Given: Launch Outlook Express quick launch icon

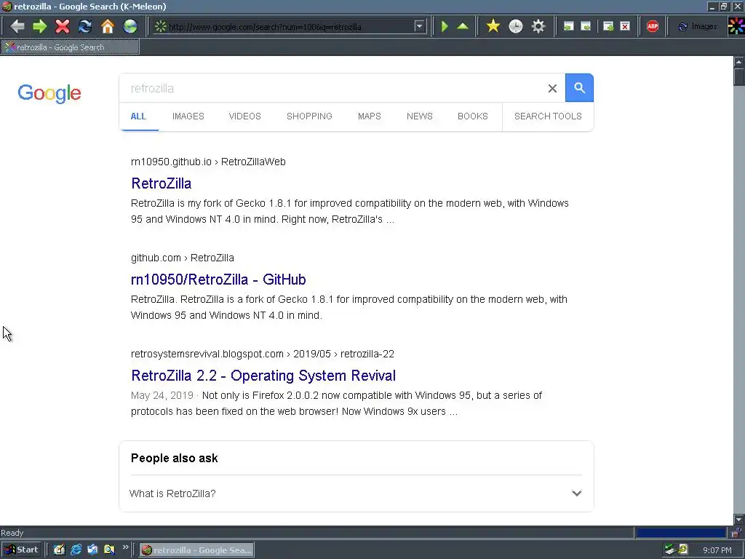Looking at the screenshot, I should click(x=92, y=550).
